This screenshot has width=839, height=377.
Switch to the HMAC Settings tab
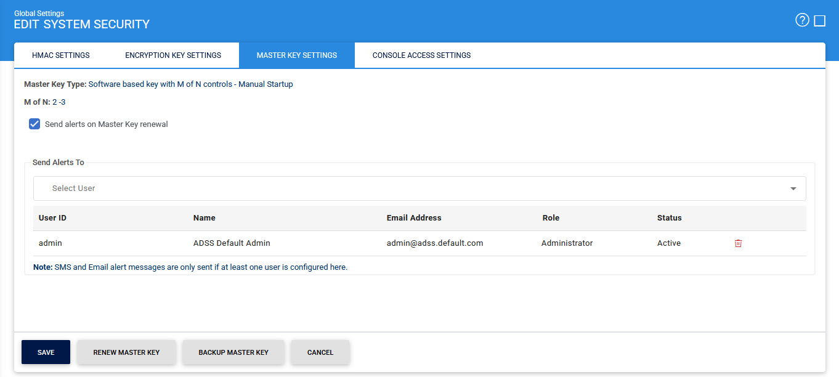[x=60, y=55]
